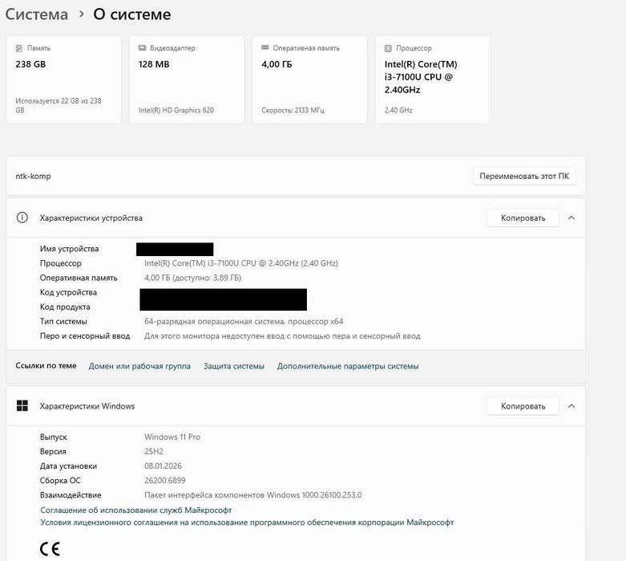Go back to Система in the breadcrumb

click(x=36, y=14)
